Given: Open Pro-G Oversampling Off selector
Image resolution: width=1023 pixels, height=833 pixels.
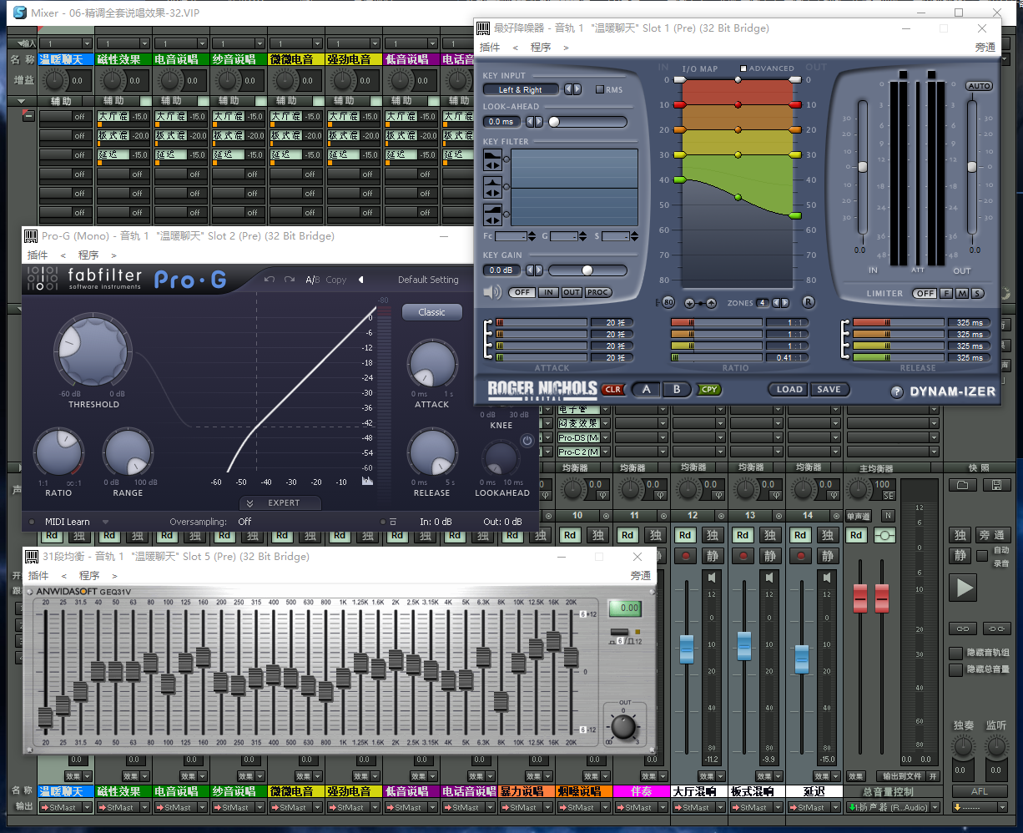Looking at the screenshot, I should [x=244, y=522].
